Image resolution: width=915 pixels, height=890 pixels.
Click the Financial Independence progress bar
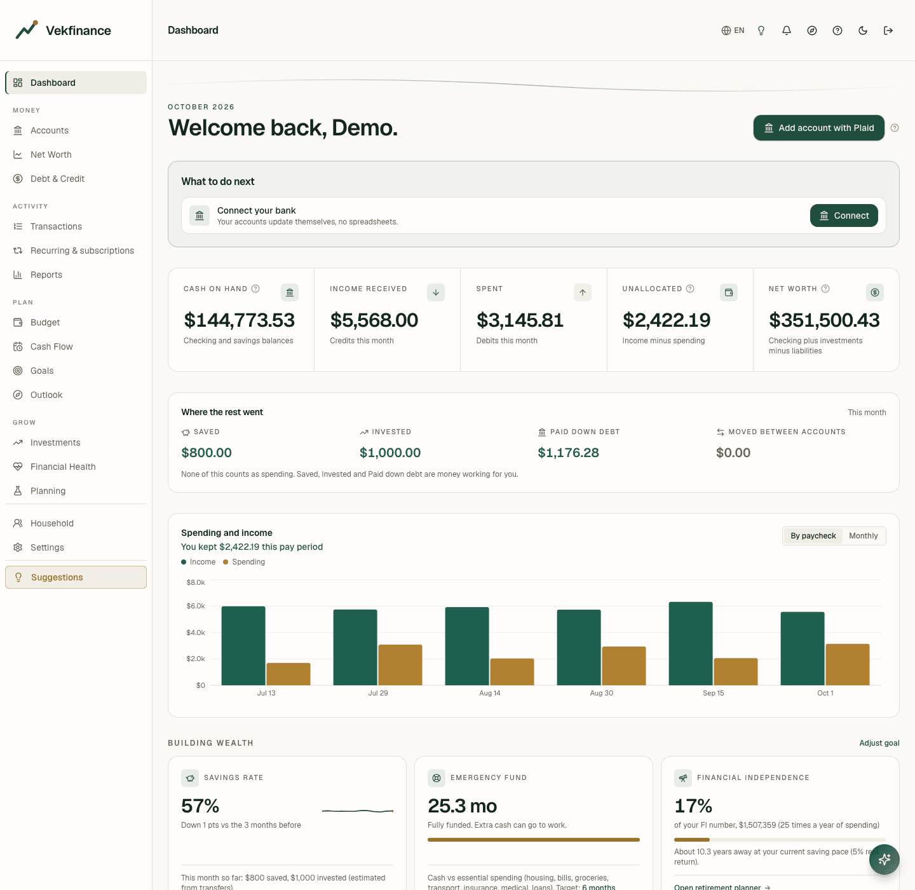[x=780, y=840]
